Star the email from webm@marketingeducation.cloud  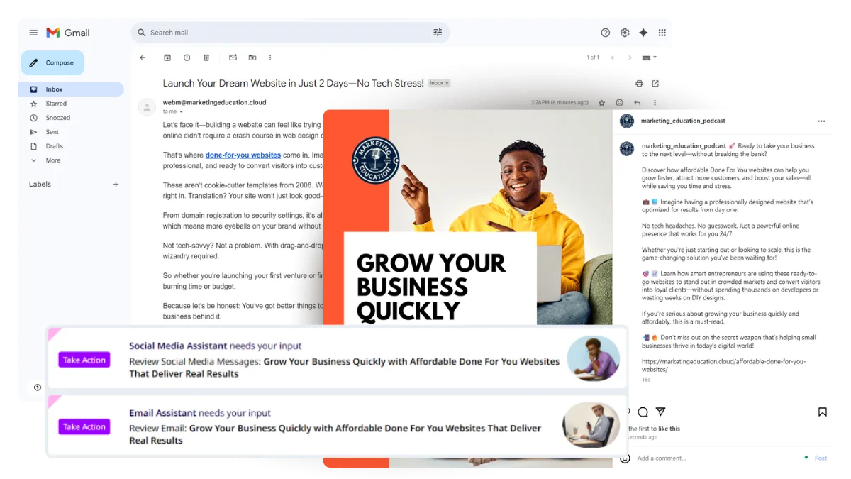[602, 103]
